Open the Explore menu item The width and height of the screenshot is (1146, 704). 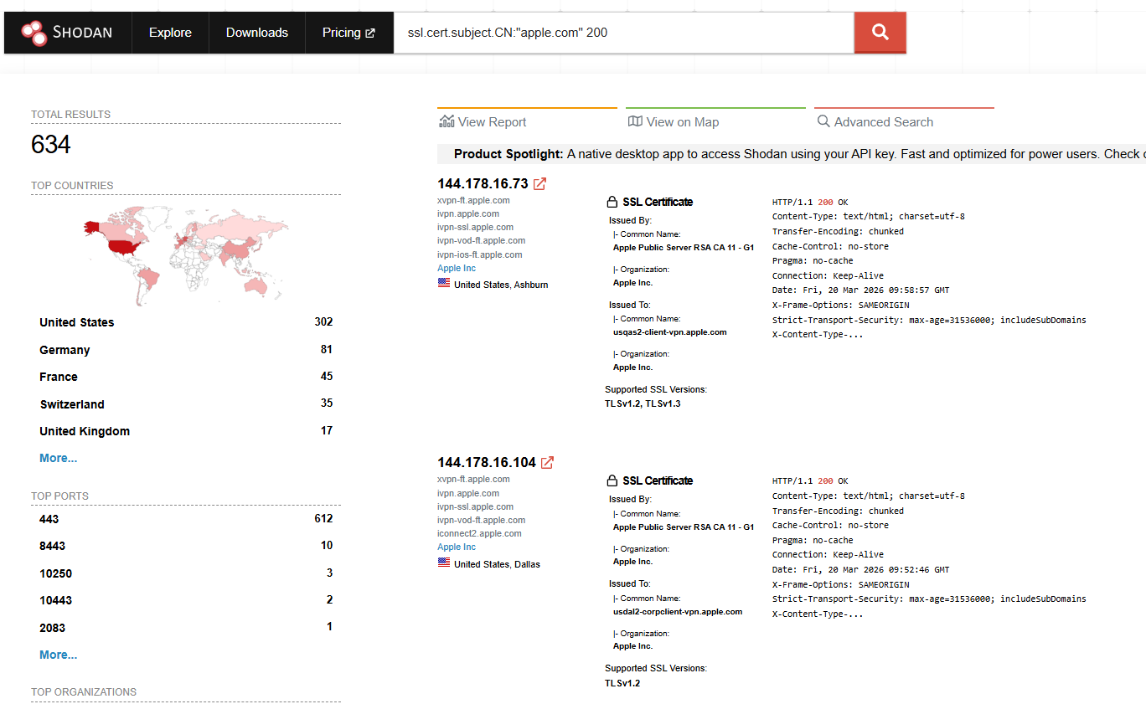click(170, 33)
